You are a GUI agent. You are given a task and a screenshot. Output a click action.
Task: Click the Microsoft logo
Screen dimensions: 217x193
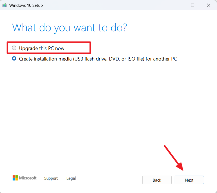point(24,178)
